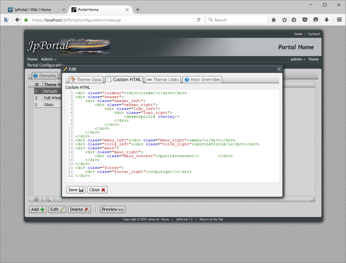Open the Firefox hamburger menu
This screenshot has width=346, height=263.
click(339, 19)
